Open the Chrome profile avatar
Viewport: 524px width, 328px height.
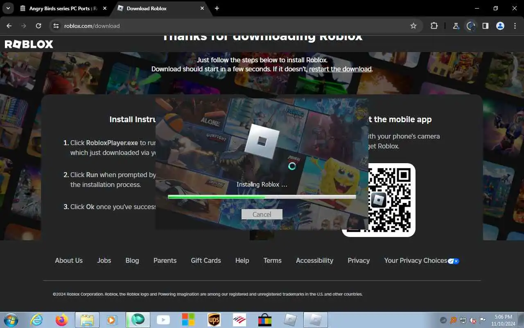(500, 26)
